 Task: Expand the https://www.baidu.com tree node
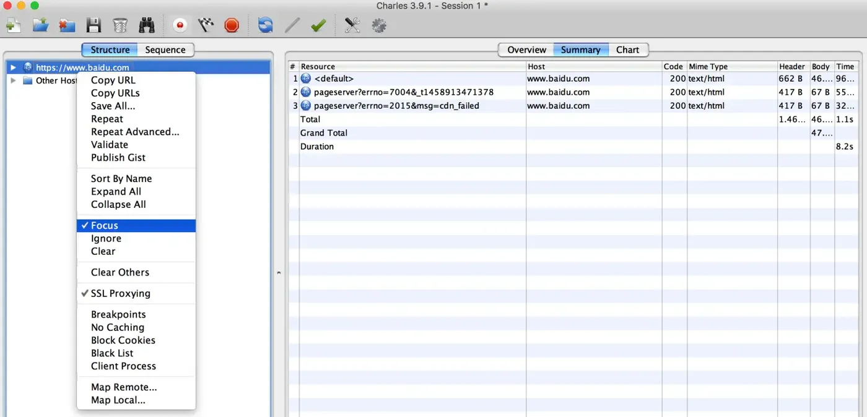coord(14,67)
